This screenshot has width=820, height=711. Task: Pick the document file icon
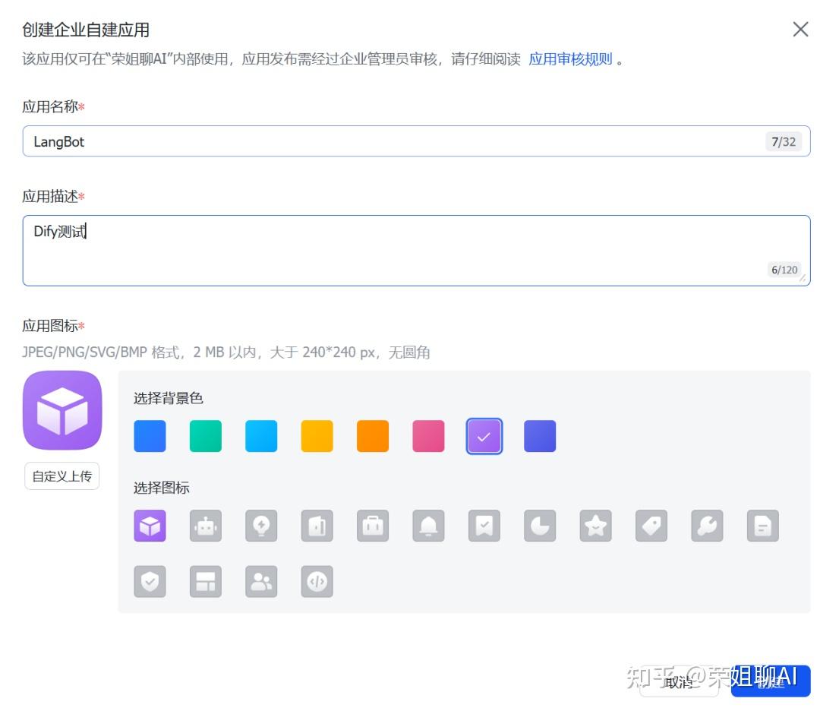tap(762, 525)
